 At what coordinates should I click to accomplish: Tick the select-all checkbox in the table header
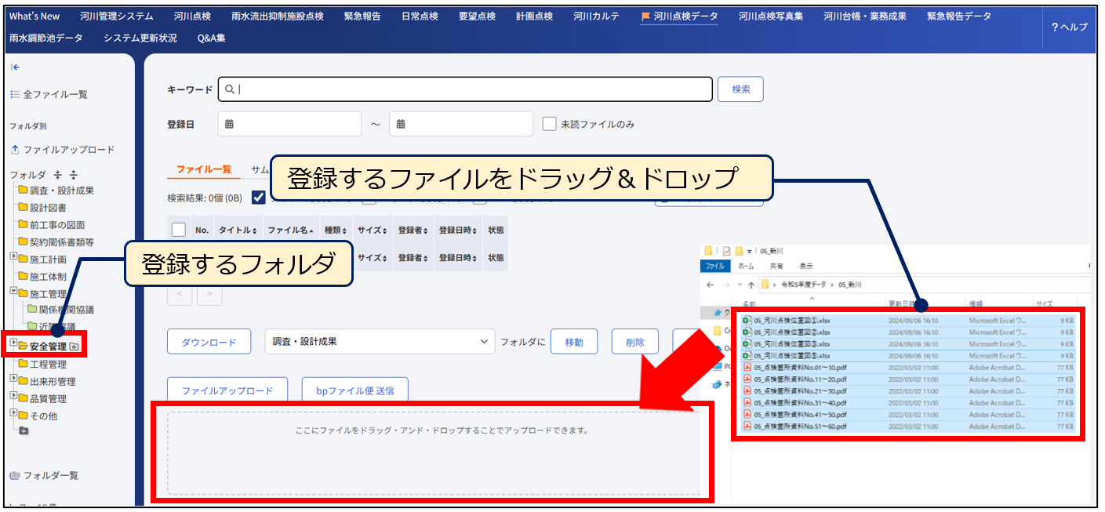pyautogui.click(x=178, y=230)
